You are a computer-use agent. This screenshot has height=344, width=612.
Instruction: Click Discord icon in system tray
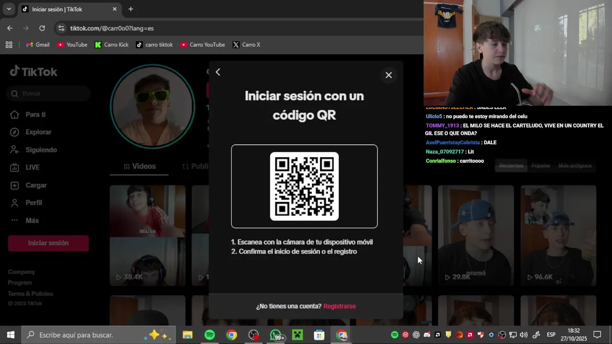(427, 335)
